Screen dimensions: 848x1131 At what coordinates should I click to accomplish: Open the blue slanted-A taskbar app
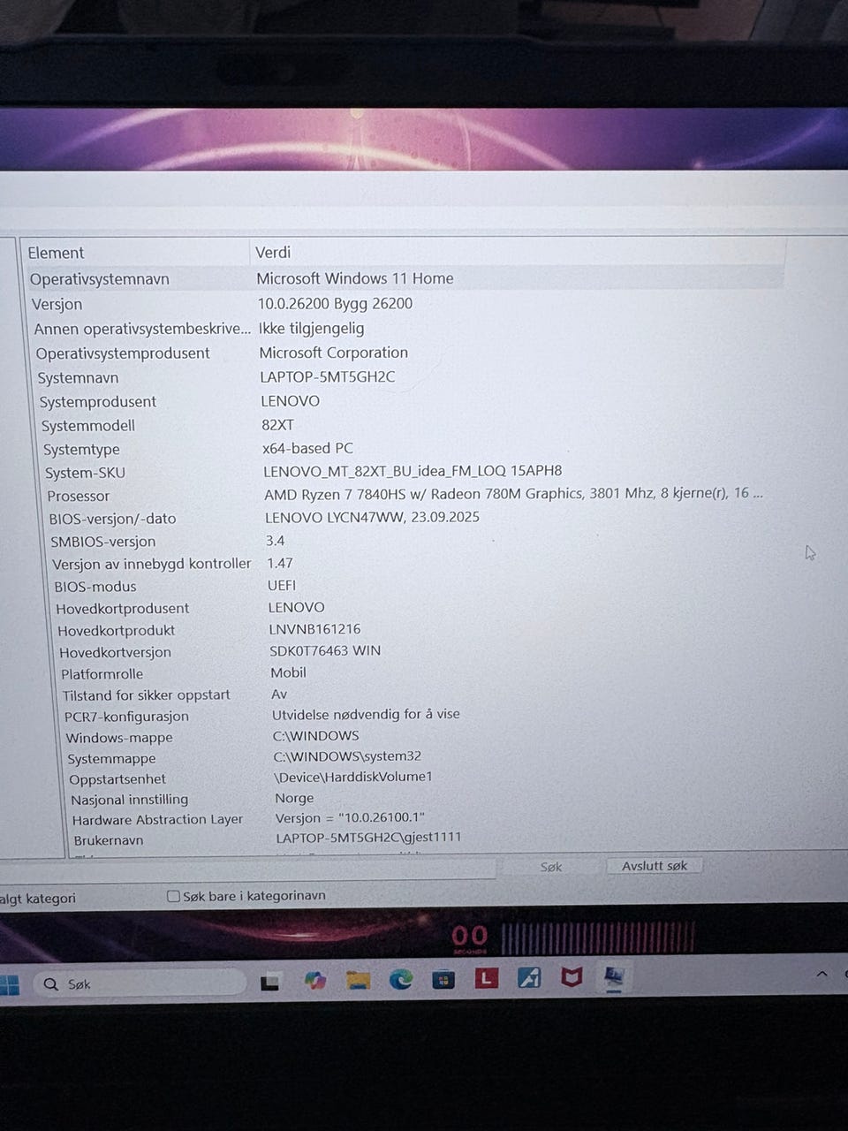(529, 977)
